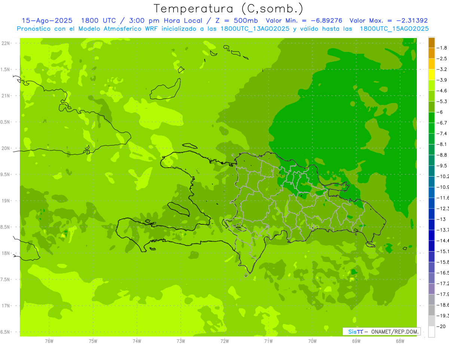Click the "-1.8" color bar label
449x346 pixels.
(x=442, y=48)
